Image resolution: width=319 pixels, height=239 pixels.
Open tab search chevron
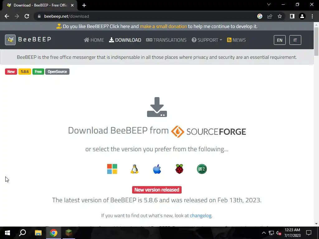click(269, 4)
